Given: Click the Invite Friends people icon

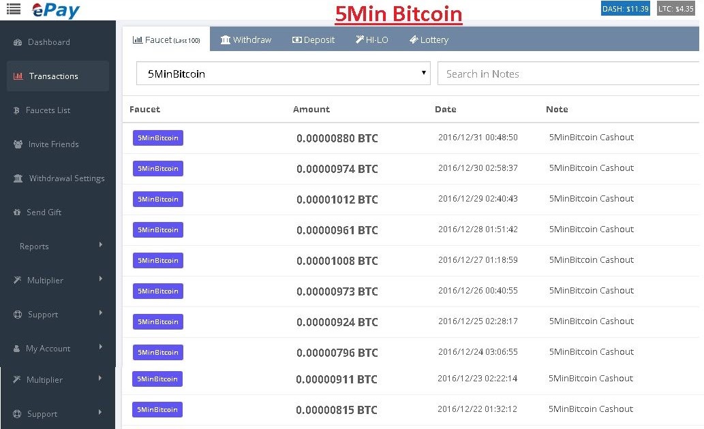Looking at the screenshot, I should pos(18,144).
